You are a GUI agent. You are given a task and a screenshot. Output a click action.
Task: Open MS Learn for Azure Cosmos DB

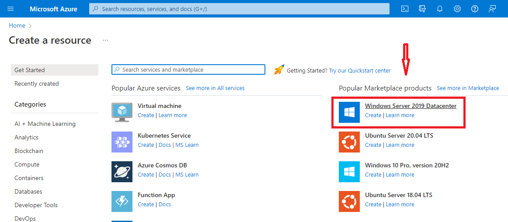coord(187,175)
